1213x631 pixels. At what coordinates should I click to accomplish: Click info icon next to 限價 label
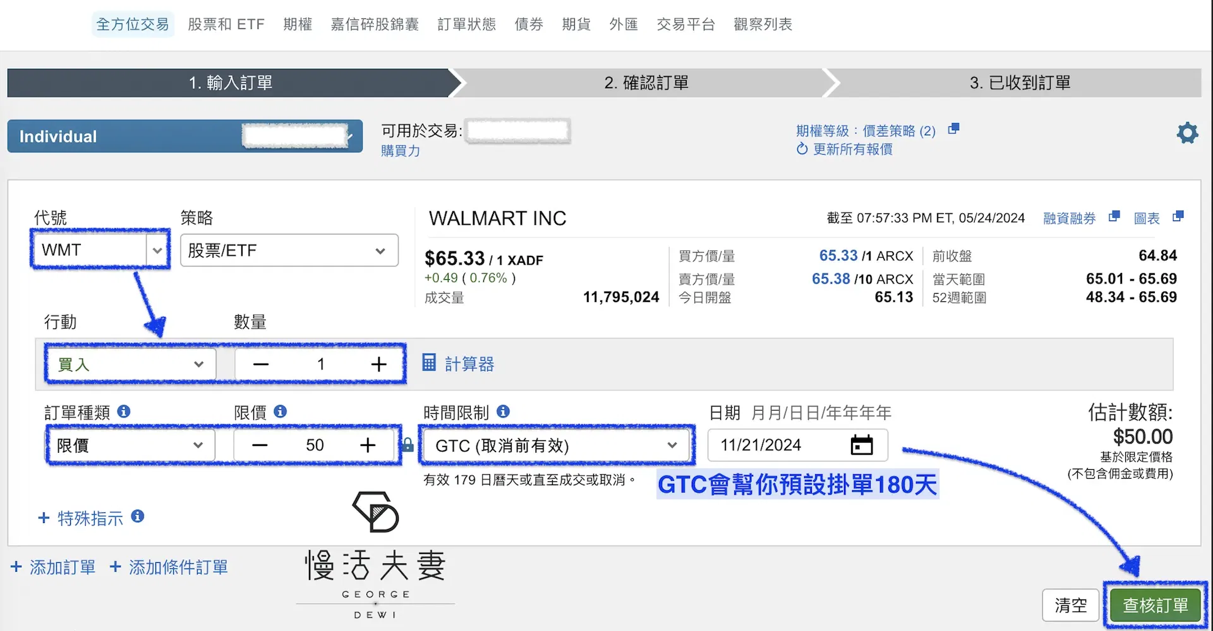coord(281,411)
